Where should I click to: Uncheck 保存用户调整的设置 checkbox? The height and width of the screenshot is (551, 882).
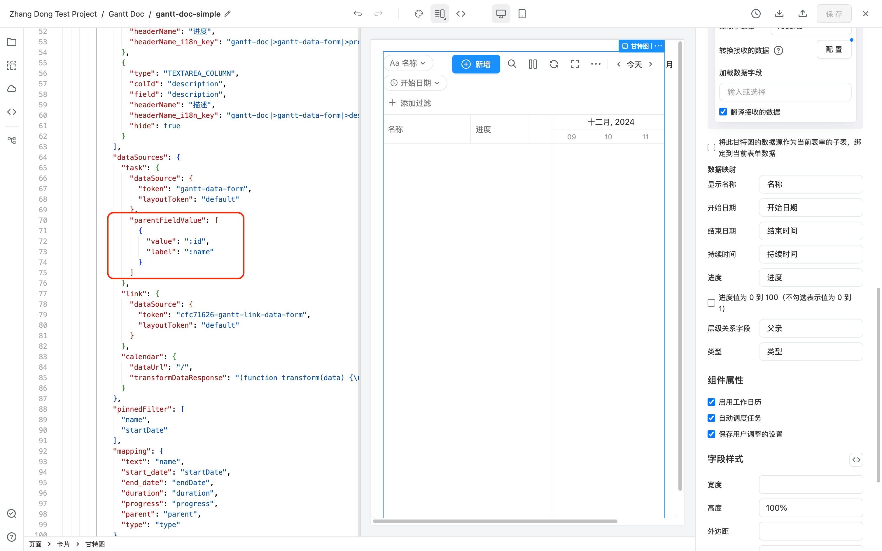[x=711, y=434]
